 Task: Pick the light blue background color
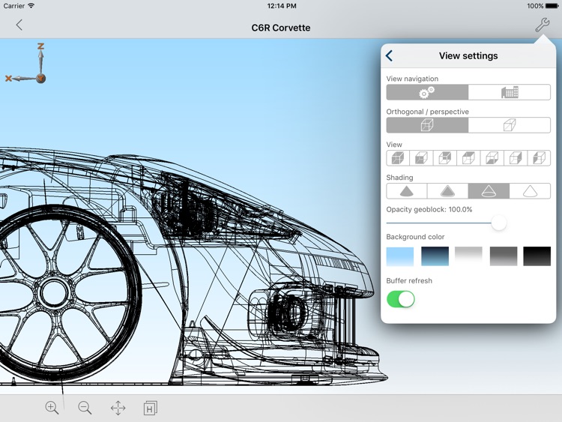(x=400, y=256)
